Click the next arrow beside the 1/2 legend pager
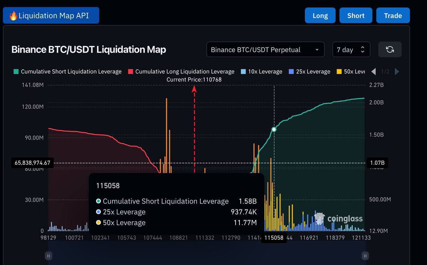Image resolution: width=427 pixels, height=265 pixels. [x=397, y=71]
